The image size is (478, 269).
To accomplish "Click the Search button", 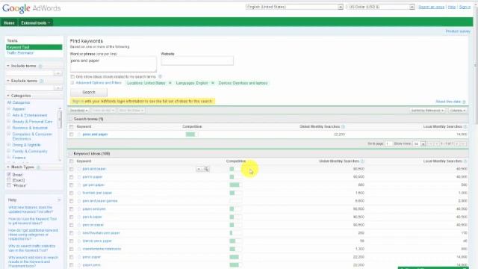I will (89, 92).
